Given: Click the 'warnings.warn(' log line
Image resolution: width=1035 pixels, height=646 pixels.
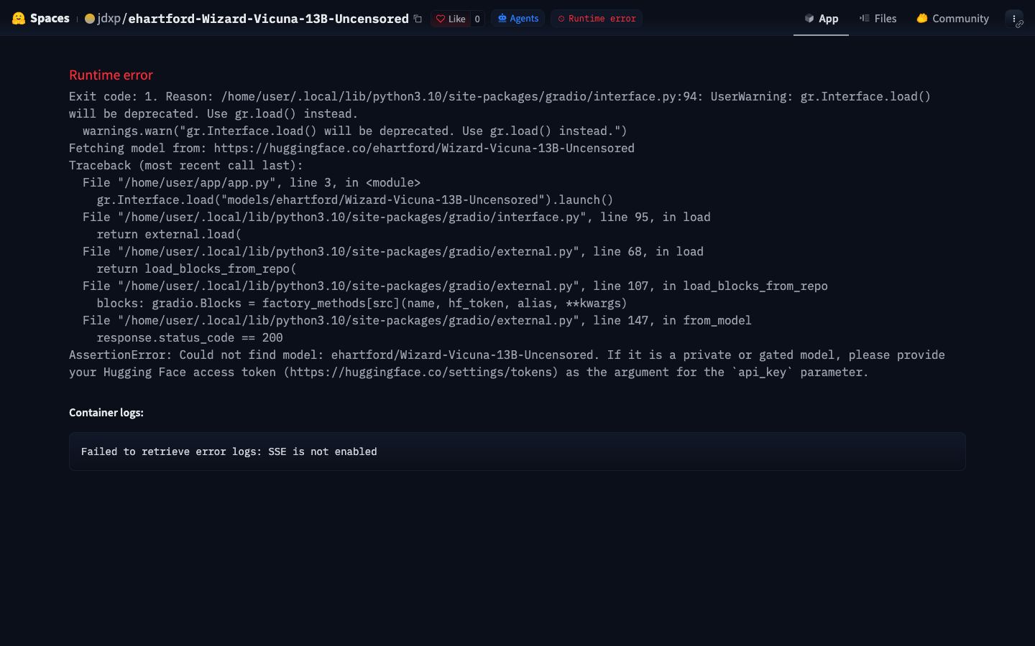Looking at the screenshot, I should click(x=355, y=131).
